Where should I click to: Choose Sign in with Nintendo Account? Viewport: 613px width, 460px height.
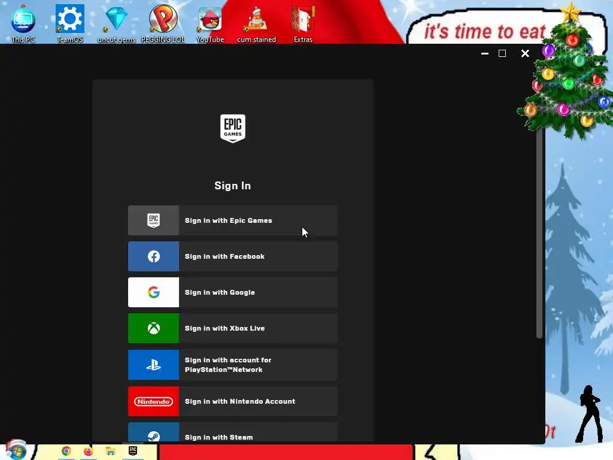(233, 402)
